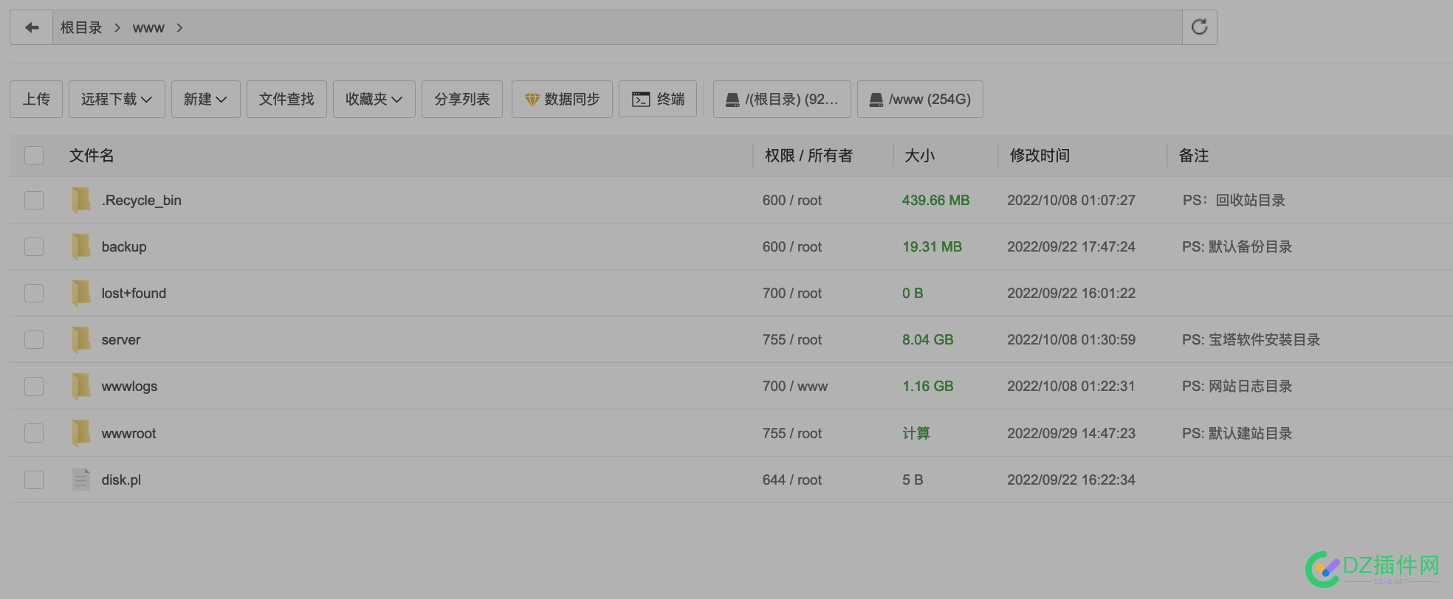Refresh the file list
Image resolution: width=1453 pixels, height=599 pixels.
point(1199,27)
